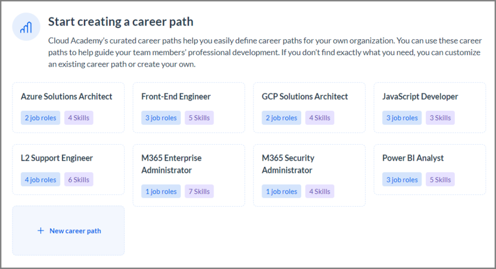
Task: Open the Azure Solutions Architect card
Action: (68, 107)
